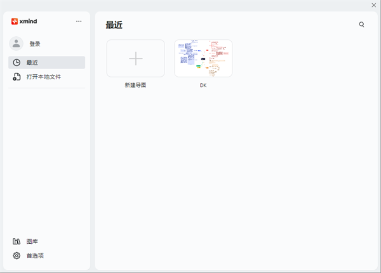Click the user avatar icon
This screenshot has height=273, width=381.
point(17,44)
